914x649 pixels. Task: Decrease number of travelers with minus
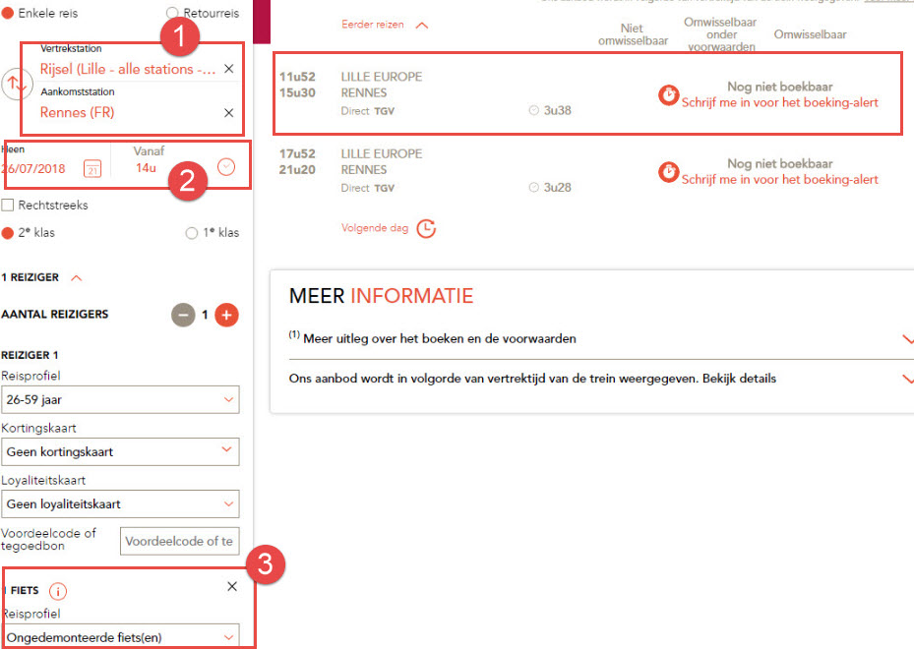(183, 315)
